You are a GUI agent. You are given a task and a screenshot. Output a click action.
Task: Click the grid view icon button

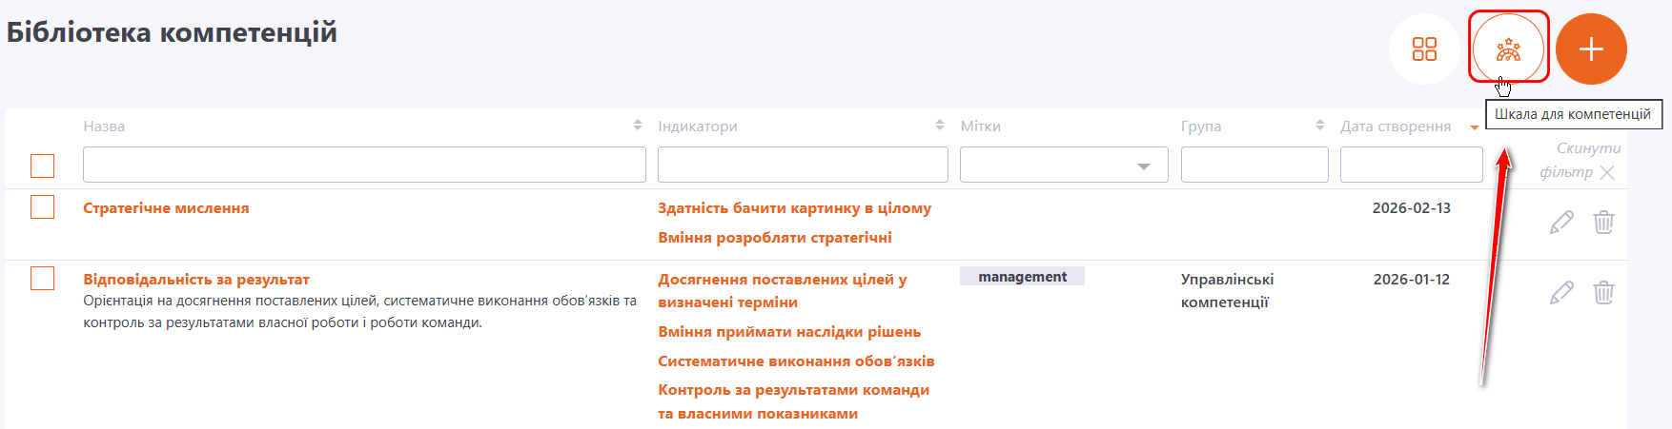(1424, 49)
